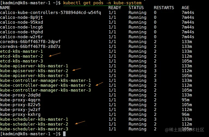Image resolution: width=209 pixels, height=137 pixels.
Task: Click the AGE column header
Action: click(185, 8)
